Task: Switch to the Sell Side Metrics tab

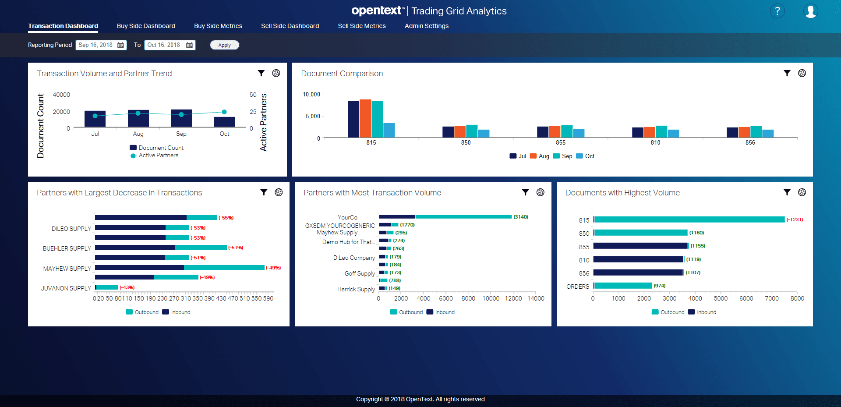Action: 362,26
